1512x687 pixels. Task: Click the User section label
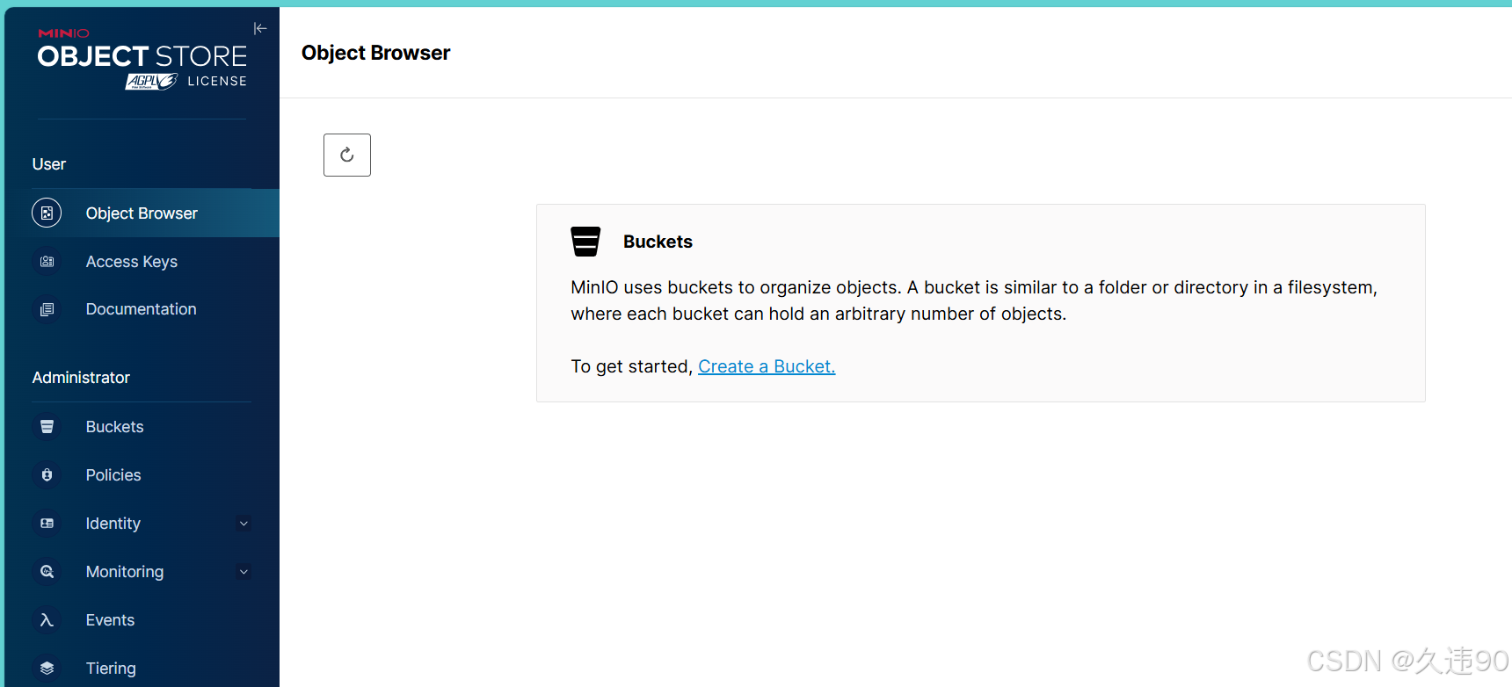(x=49, y=164)
